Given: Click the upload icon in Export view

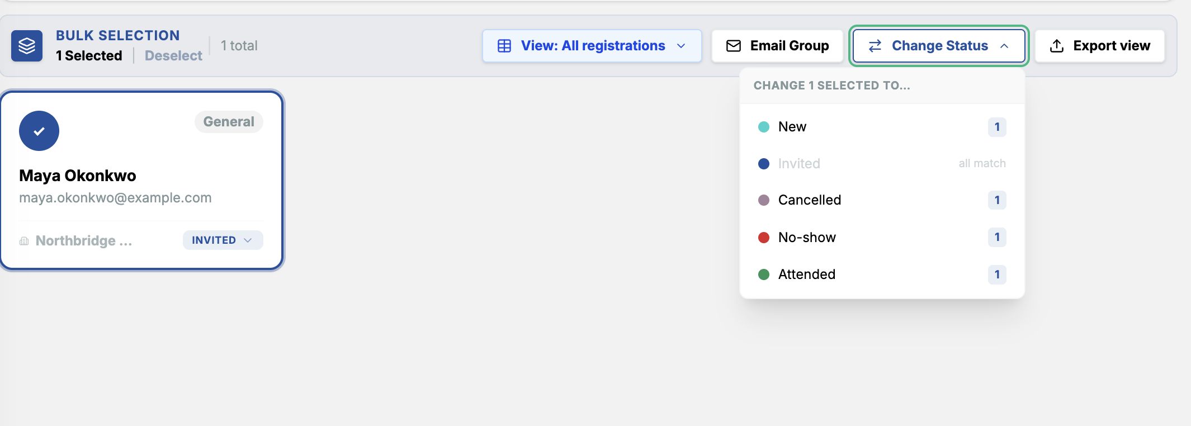Looking at the screenshot, I should click(1057, 46).
